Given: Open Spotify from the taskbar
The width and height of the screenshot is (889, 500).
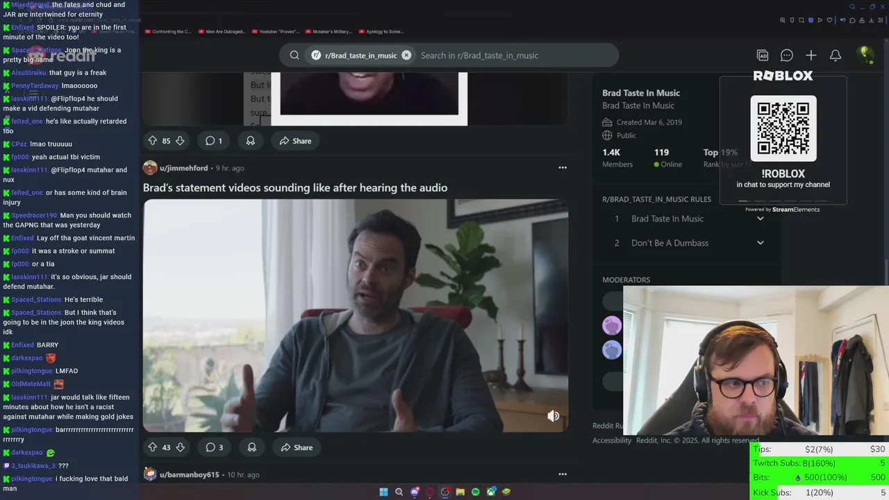Looking at the screenshot, I should [x=475, y=492].
